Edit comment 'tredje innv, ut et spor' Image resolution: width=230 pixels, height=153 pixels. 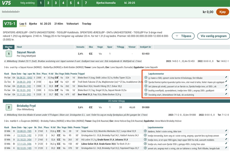pos(226,139)
